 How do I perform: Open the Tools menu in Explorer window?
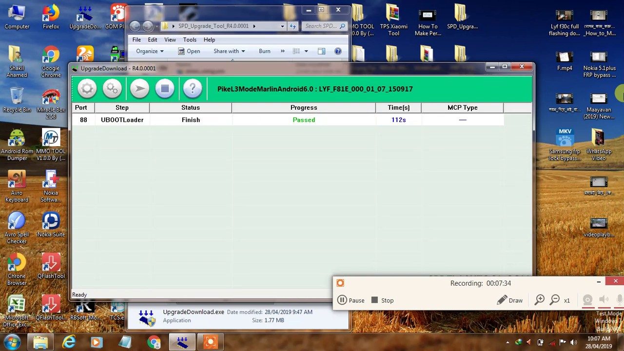pos(190,40)
